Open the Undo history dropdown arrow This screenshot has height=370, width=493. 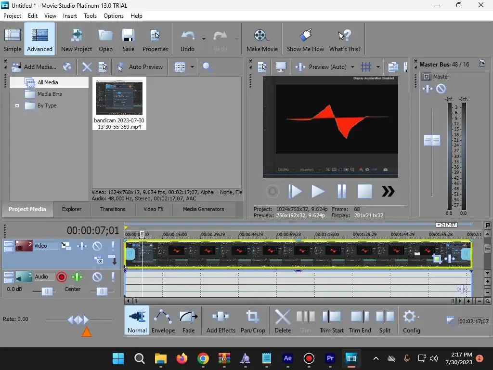click(x=204, y=39)
